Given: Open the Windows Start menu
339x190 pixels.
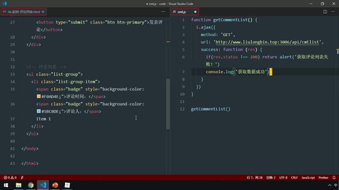Looking at the screenshot, I should (6, 185).
